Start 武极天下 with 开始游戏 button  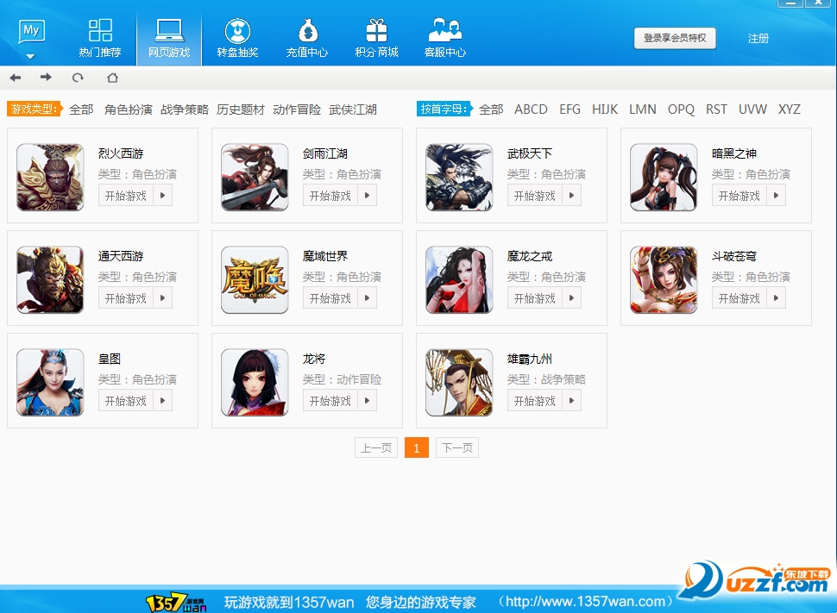(x=534, y=196)
